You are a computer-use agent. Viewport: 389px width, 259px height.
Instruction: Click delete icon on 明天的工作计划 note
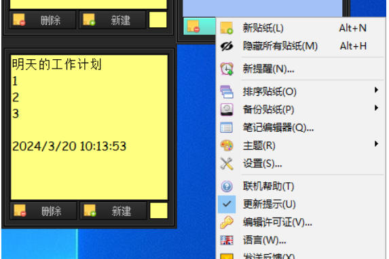tap(20, 210)
